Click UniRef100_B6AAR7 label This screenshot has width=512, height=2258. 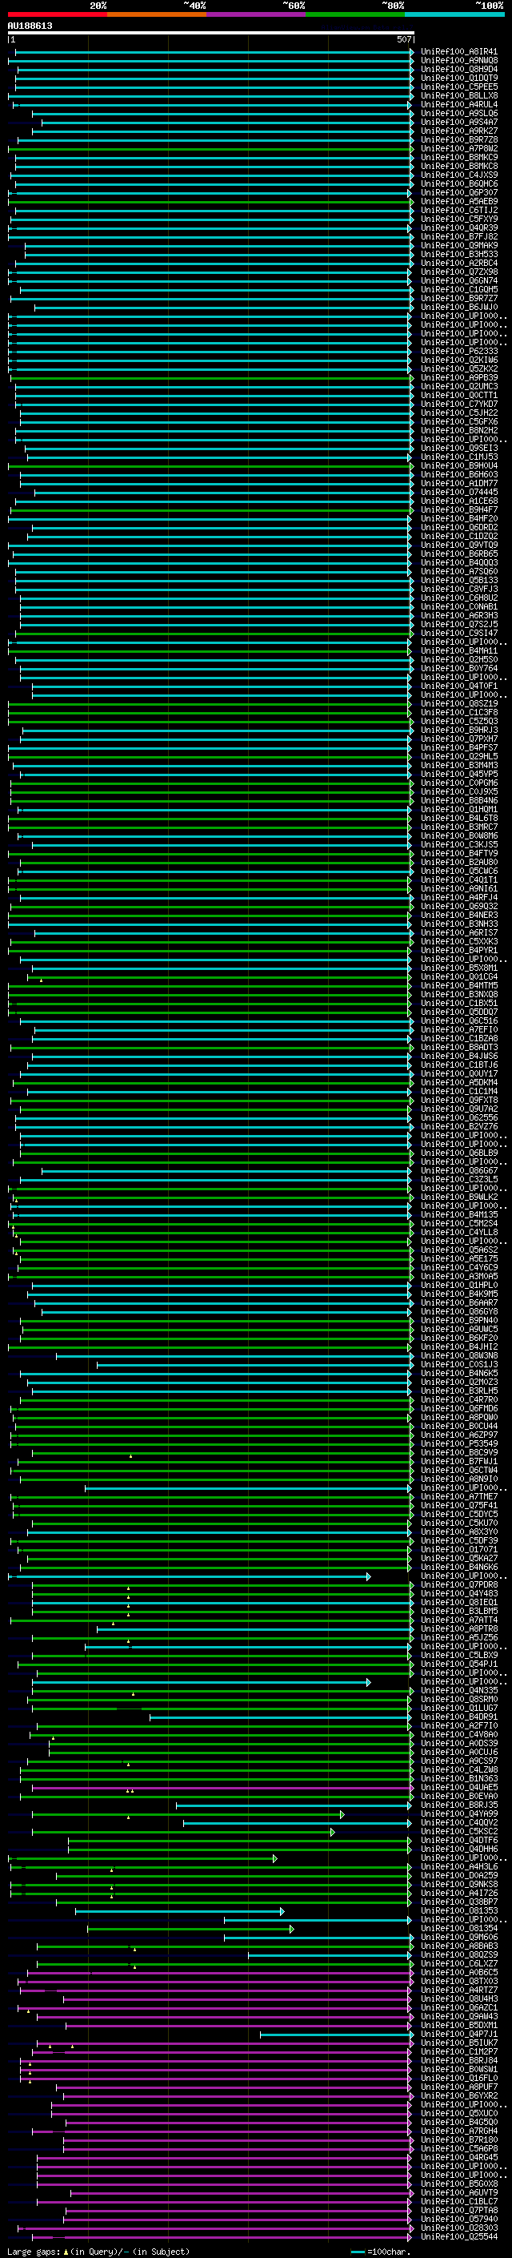(x=458, y=1302)
